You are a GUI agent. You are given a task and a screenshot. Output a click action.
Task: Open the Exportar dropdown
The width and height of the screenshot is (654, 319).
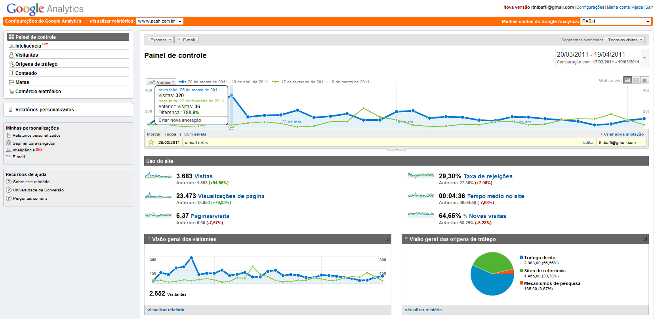click(x=160, y=40)
